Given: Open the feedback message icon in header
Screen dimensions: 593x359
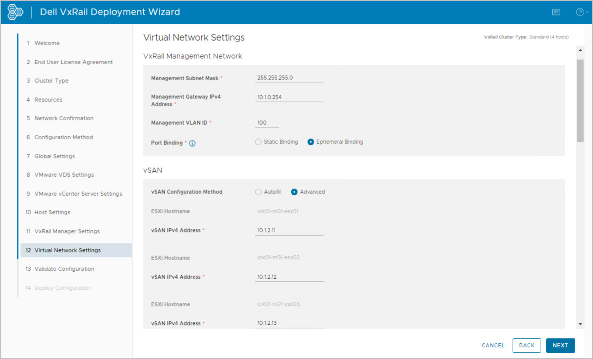Looking at the screenshot, I should pos(556,12).
